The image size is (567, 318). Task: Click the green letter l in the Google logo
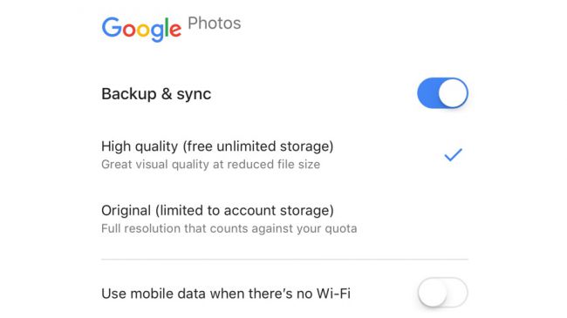pos(167,28)
